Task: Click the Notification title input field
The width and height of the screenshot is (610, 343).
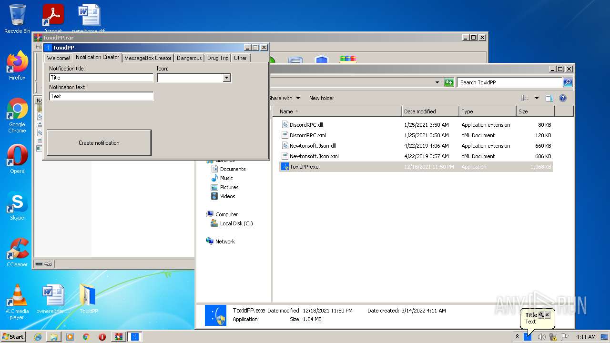Action: coord(101,78)
